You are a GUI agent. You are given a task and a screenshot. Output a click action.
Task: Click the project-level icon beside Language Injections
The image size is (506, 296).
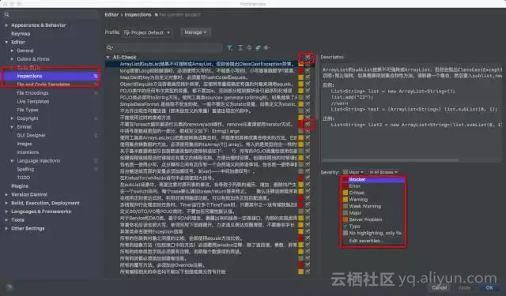pyautogui.click(x=96, y=160)
